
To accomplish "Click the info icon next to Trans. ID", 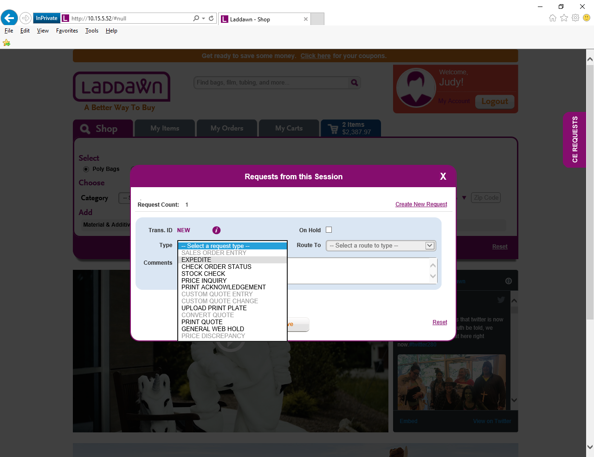I will tap(216, 230).
